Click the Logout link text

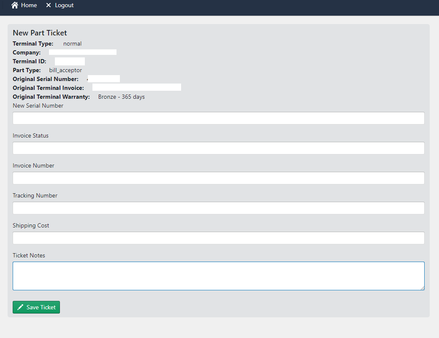[64, 5]
